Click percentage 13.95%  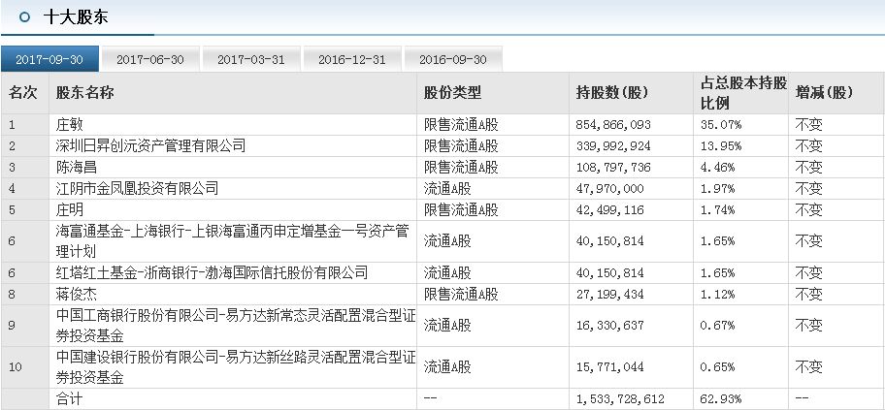(721, 146)
